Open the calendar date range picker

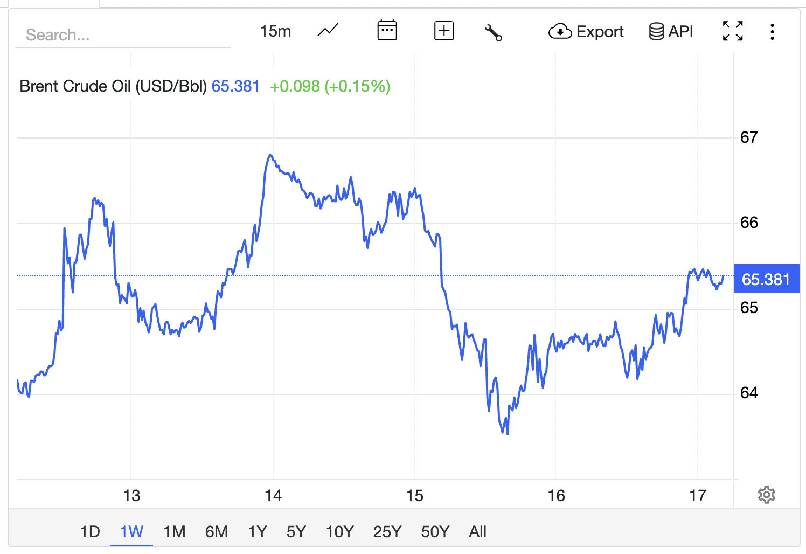[387, 31]
